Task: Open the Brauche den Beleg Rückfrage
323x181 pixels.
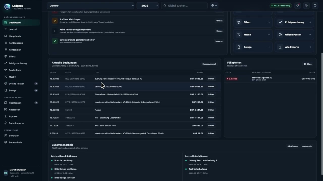Action: tap(63, 160)
